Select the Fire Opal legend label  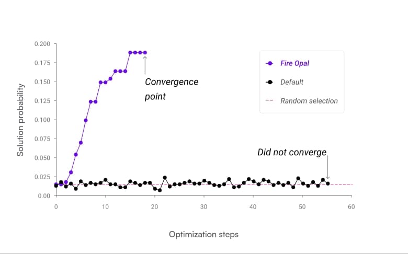click(x=294, y=63)
